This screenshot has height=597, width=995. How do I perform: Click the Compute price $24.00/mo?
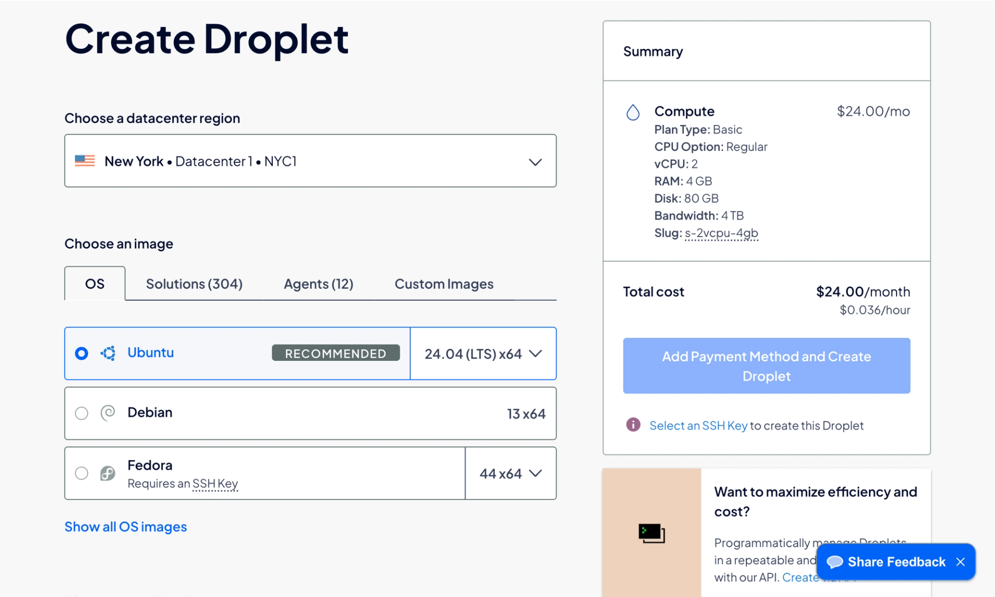[x=873, y=111]
